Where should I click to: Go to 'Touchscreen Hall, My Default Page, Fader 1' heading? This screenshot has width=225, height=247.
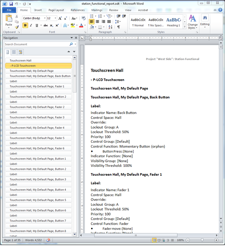pyautogui.click(x=37, y=86)
